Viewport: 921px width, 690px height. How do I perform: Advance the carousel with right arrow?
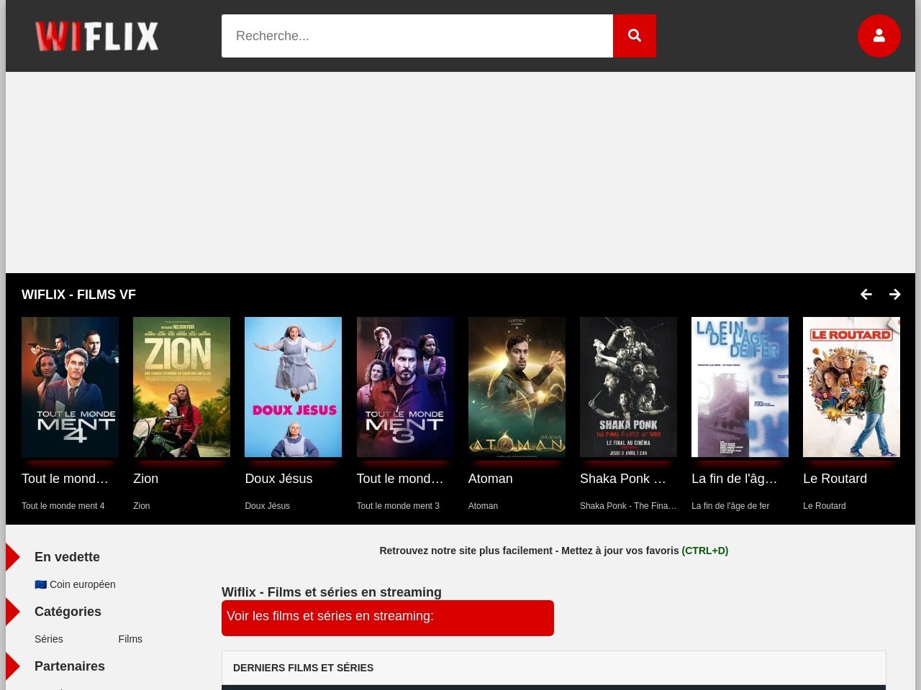point(894,294)
